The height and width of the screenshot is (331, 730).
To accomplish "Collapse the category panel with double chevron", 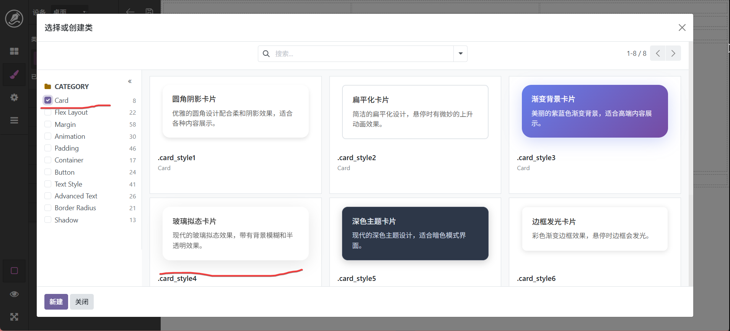I will coord(130,81).
